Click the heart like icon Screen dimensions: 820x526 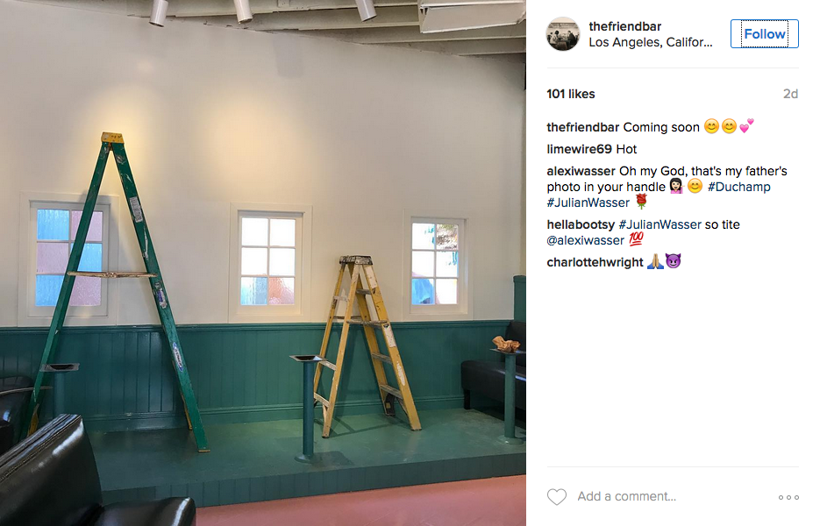556,497
